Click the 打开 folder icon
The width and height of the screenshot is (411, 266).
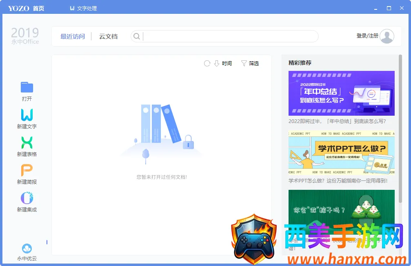coord(27,87)
